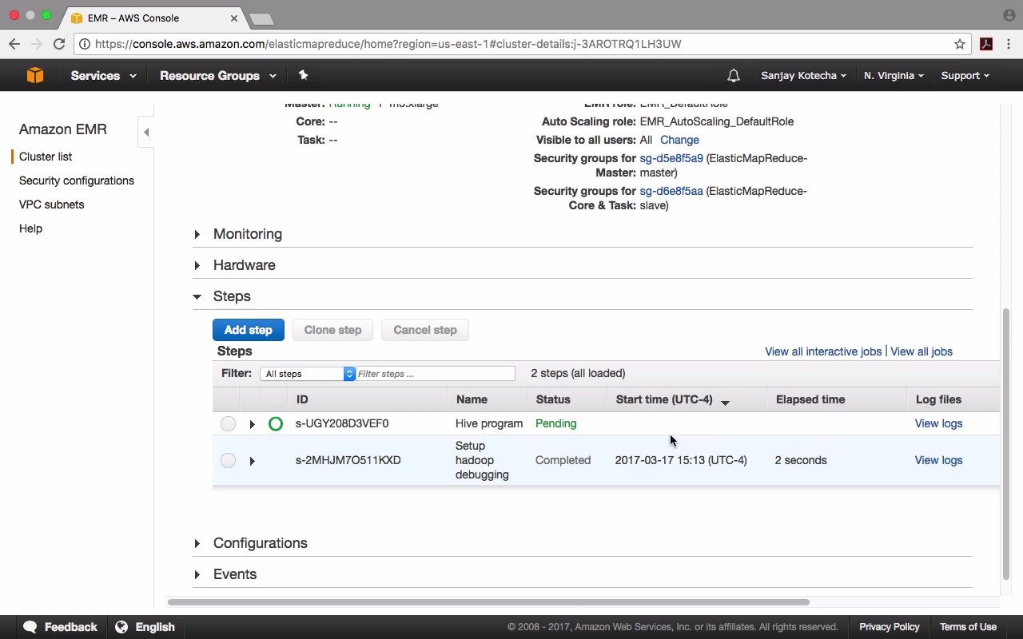Click the Adobe PDF extension icon
The height and width of the screenshot is (639, 1023).
coord(986,44)
